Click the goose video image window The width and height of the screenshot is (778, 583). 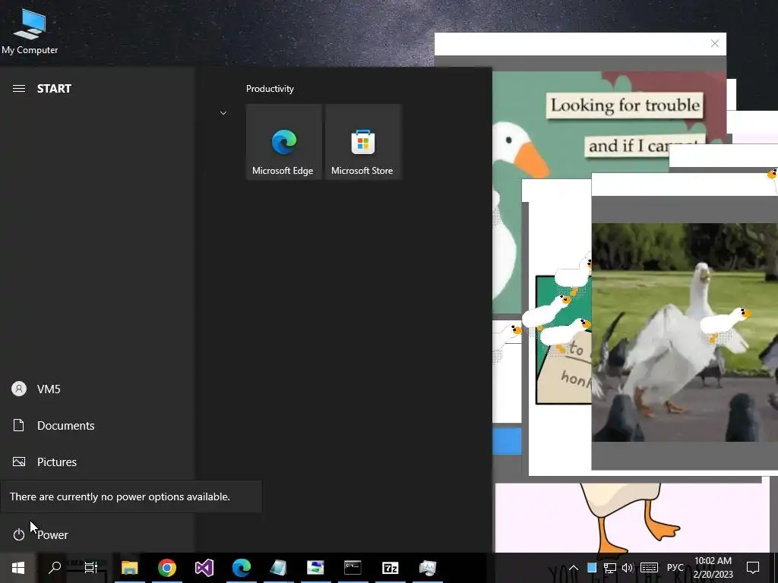tap(685, 332)
